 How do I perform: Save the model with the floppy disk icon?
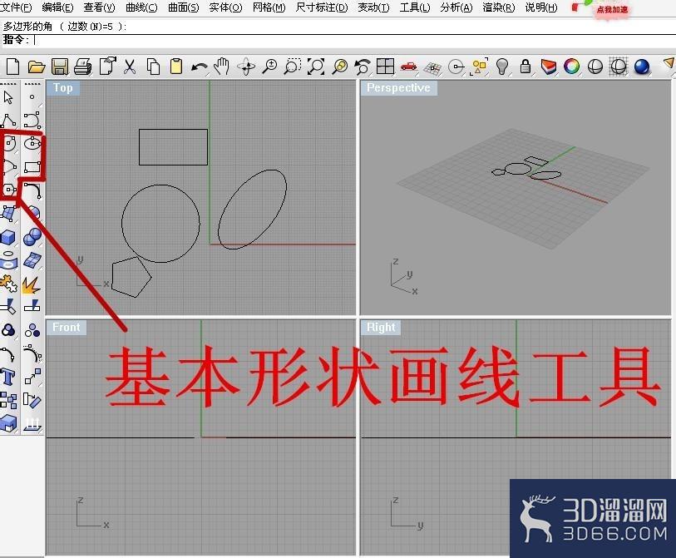[60, 67]
